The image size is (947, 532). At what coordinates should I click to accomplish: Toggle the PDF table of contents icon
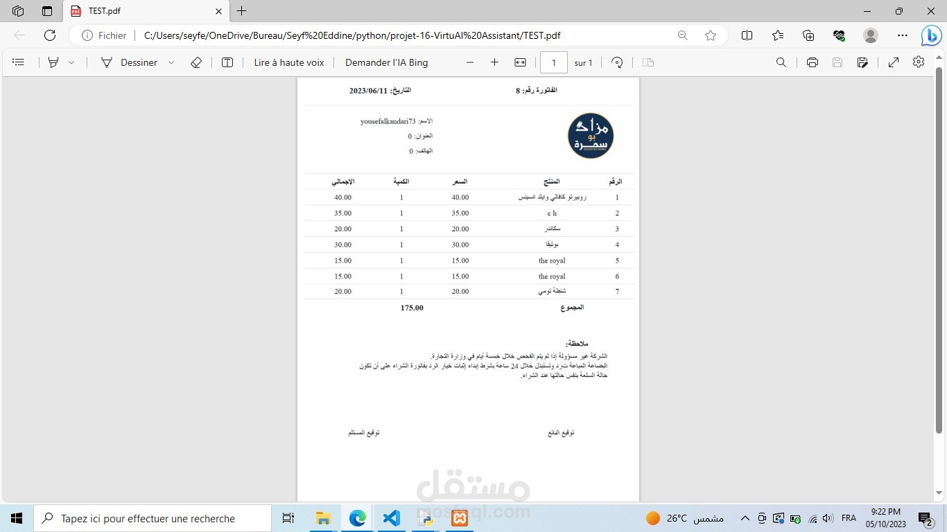tap(19, 62)
